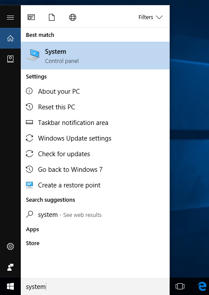Screen dimensions: 209x295
Task: Click magnifier icon beside system suggestion
Action: pos(29,214)
